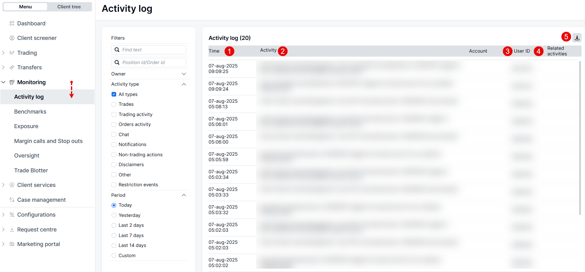This screenshot has width=585, height=272.
Task: Tick the Restriction events checkbox
Action: 114,185
